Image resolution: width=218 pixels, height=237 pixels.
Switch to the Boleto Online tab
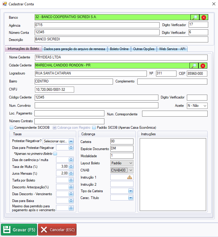[119, 49]
